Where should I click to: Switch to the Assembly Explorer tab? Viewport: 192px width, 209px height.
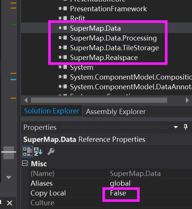(x=116, y=111)
